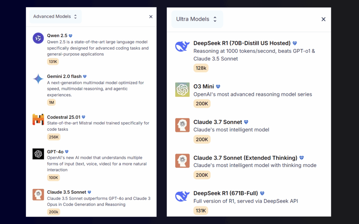Click the O3 Mini OpenAI logo
Screen dimensions: 359x224
182,90
